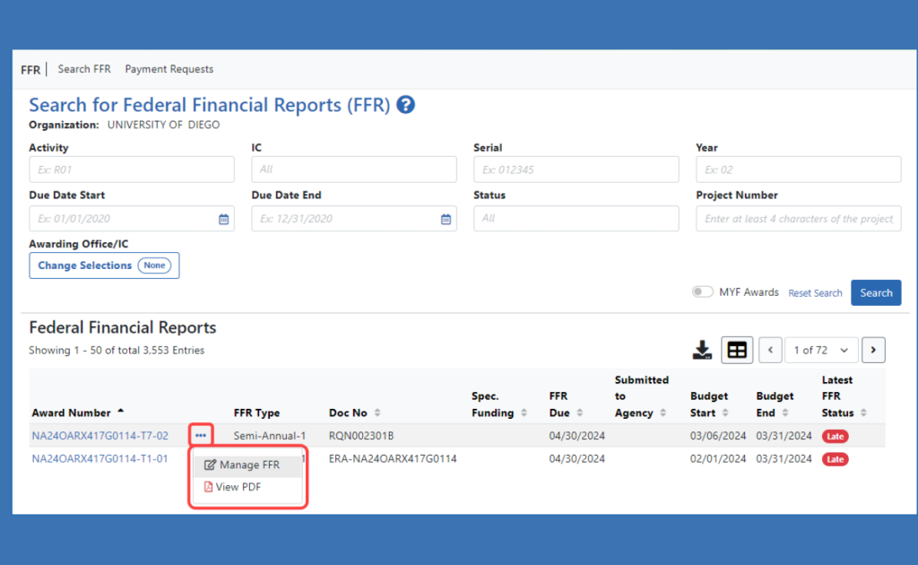
Task: Open the Search FFR tab
Action: point(84,69)
